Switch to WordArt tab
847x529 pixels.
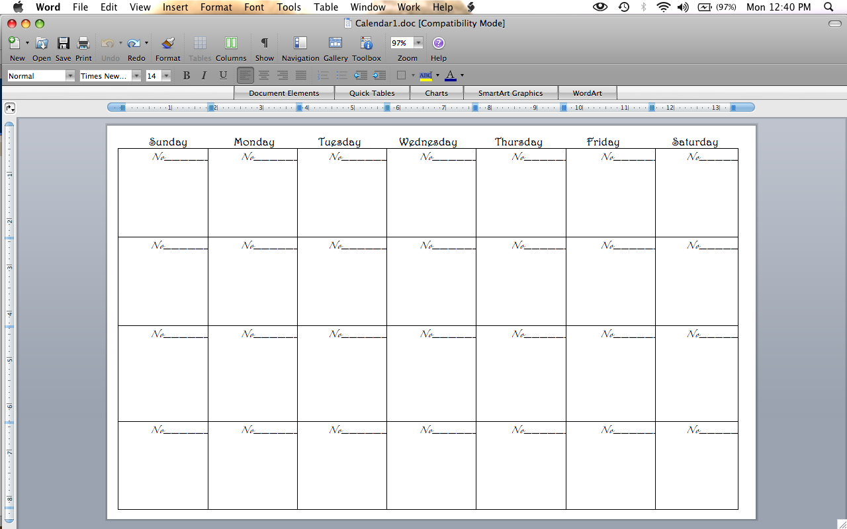tap(587, 93)
